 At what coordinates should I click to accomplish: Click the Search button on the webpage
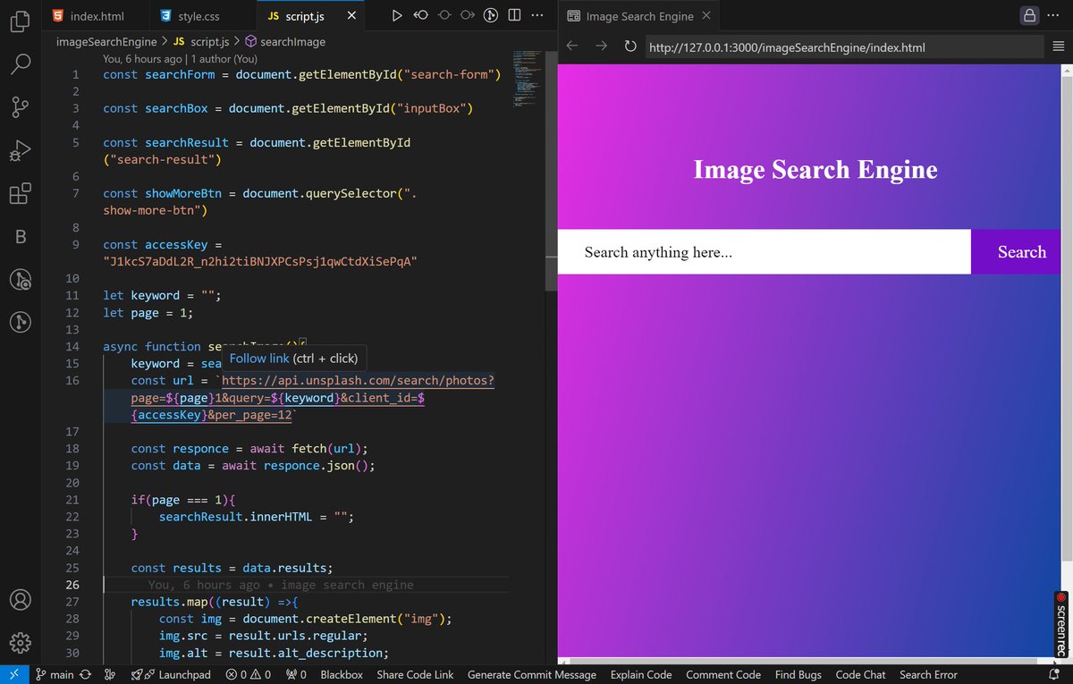coord(1020,252)
